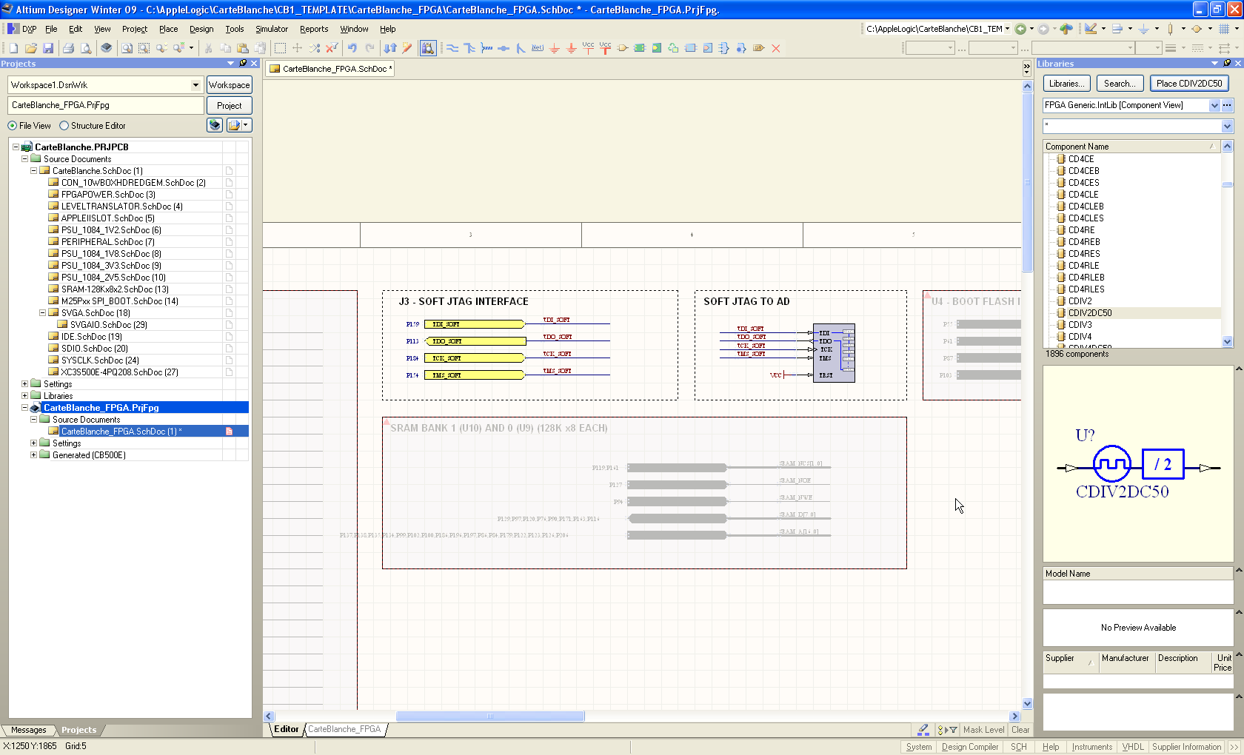The width and height of the screenshot is (1244, 755).
Task: Click the Mask Level button
Action: (x=983, y=730)
